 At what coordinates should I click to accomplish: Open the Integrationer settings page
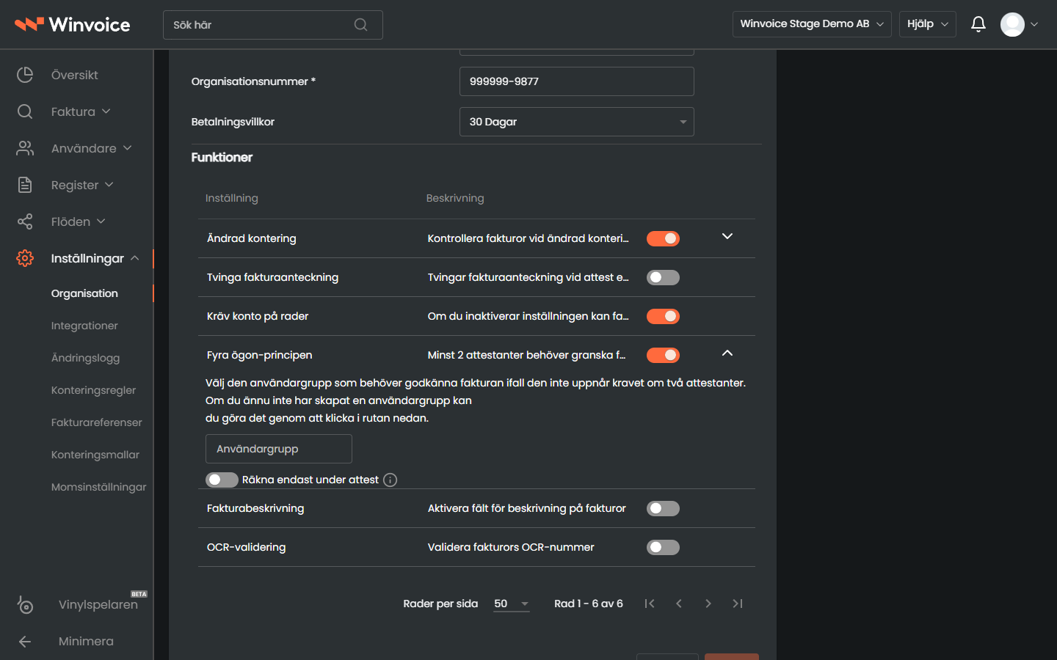84,326
